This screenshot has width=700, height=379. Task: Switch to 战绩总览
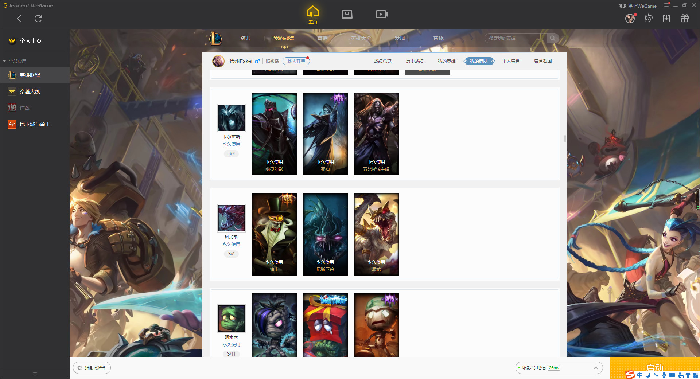coord(382,61)
